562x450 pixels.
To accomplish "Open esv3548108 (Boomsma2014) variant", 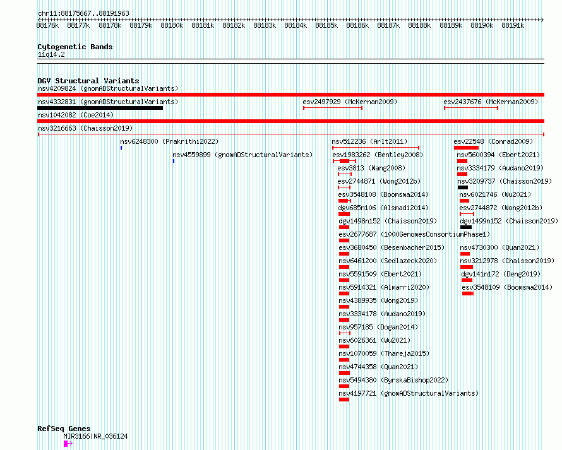I will pos(383,194).
